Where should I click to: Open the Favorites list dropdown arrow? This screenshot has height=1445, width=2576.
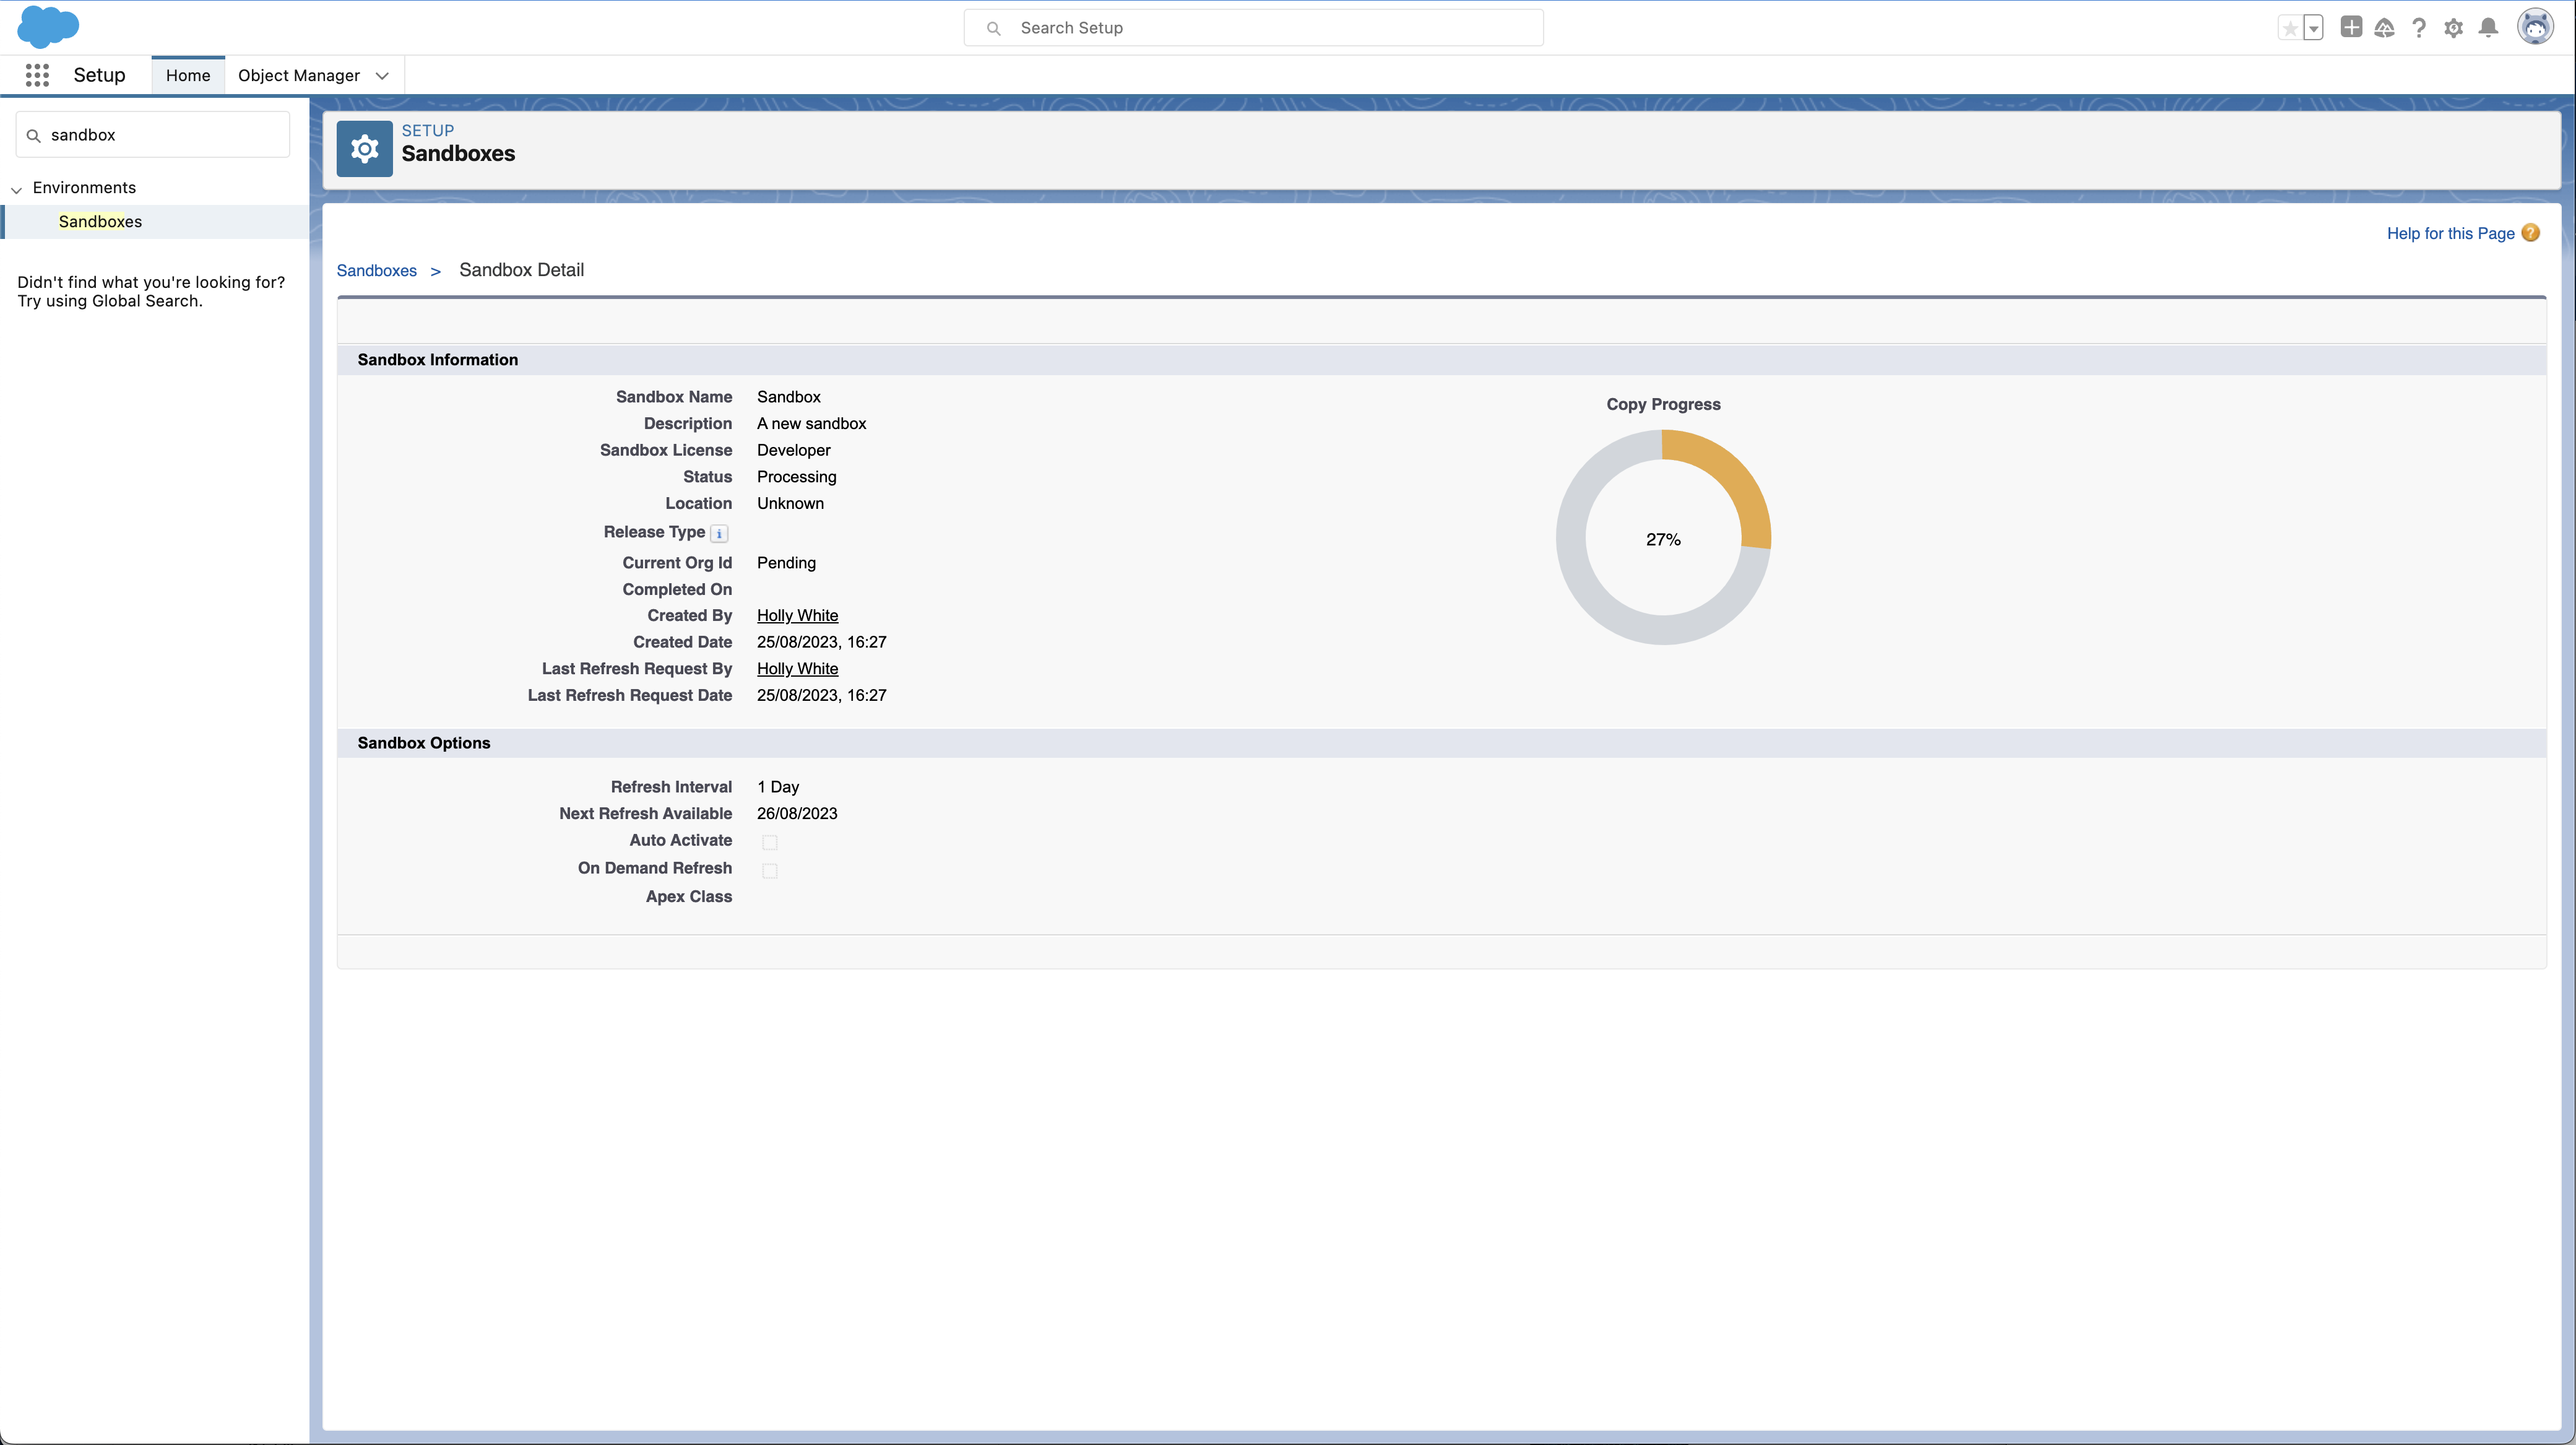click(2313, 28)
